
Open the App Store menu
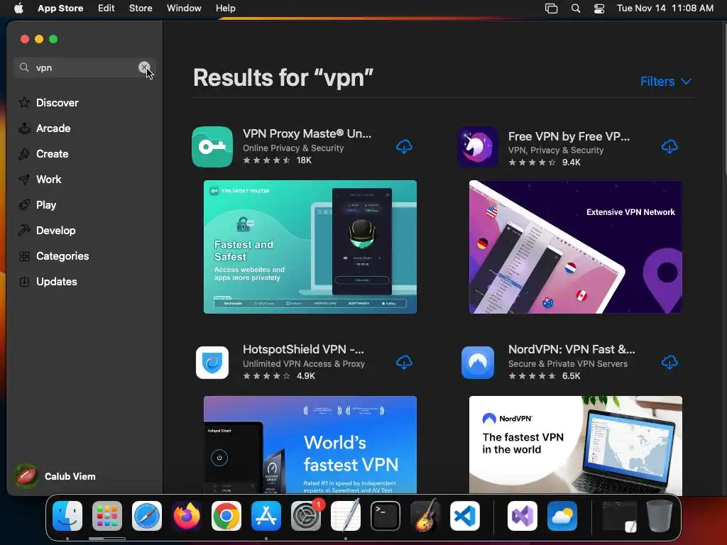(x=60, y=9)
